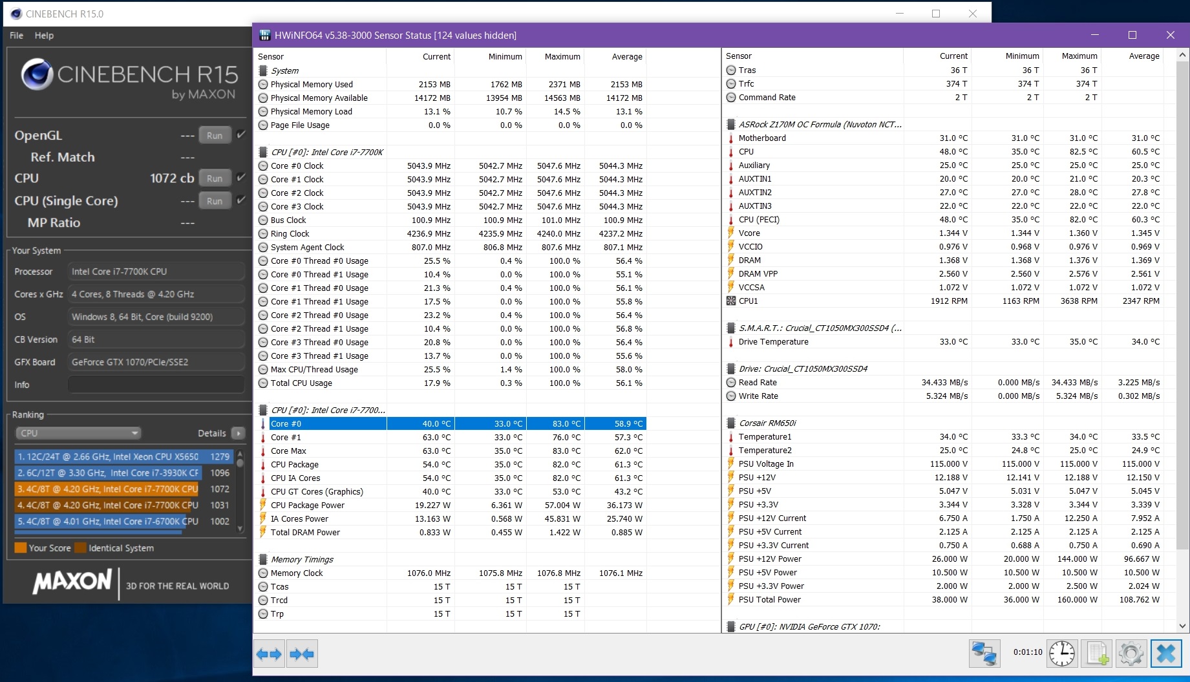
Task: Click the blue X close sensors button
Action: (x=1166, y=654)
